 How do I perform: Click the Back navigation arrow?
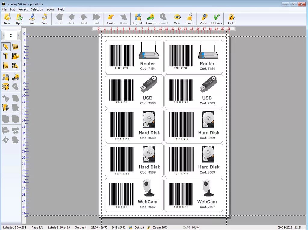click(x=71, y=19)
